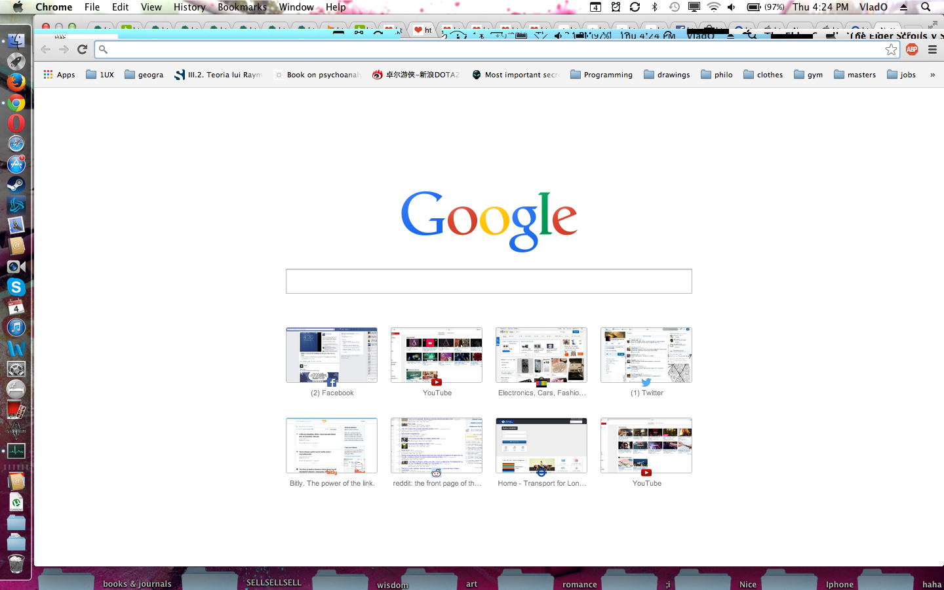Open the Teoria lui Raym bookmark
The image size is (944, 590).
point(218,75)
